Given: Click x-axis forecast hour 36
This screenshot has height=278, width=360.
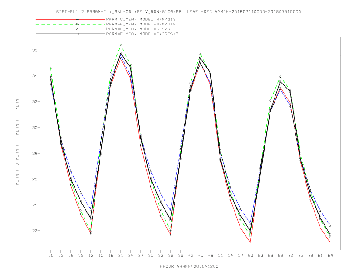Looking at the screenshot, I should click(170, 255).
